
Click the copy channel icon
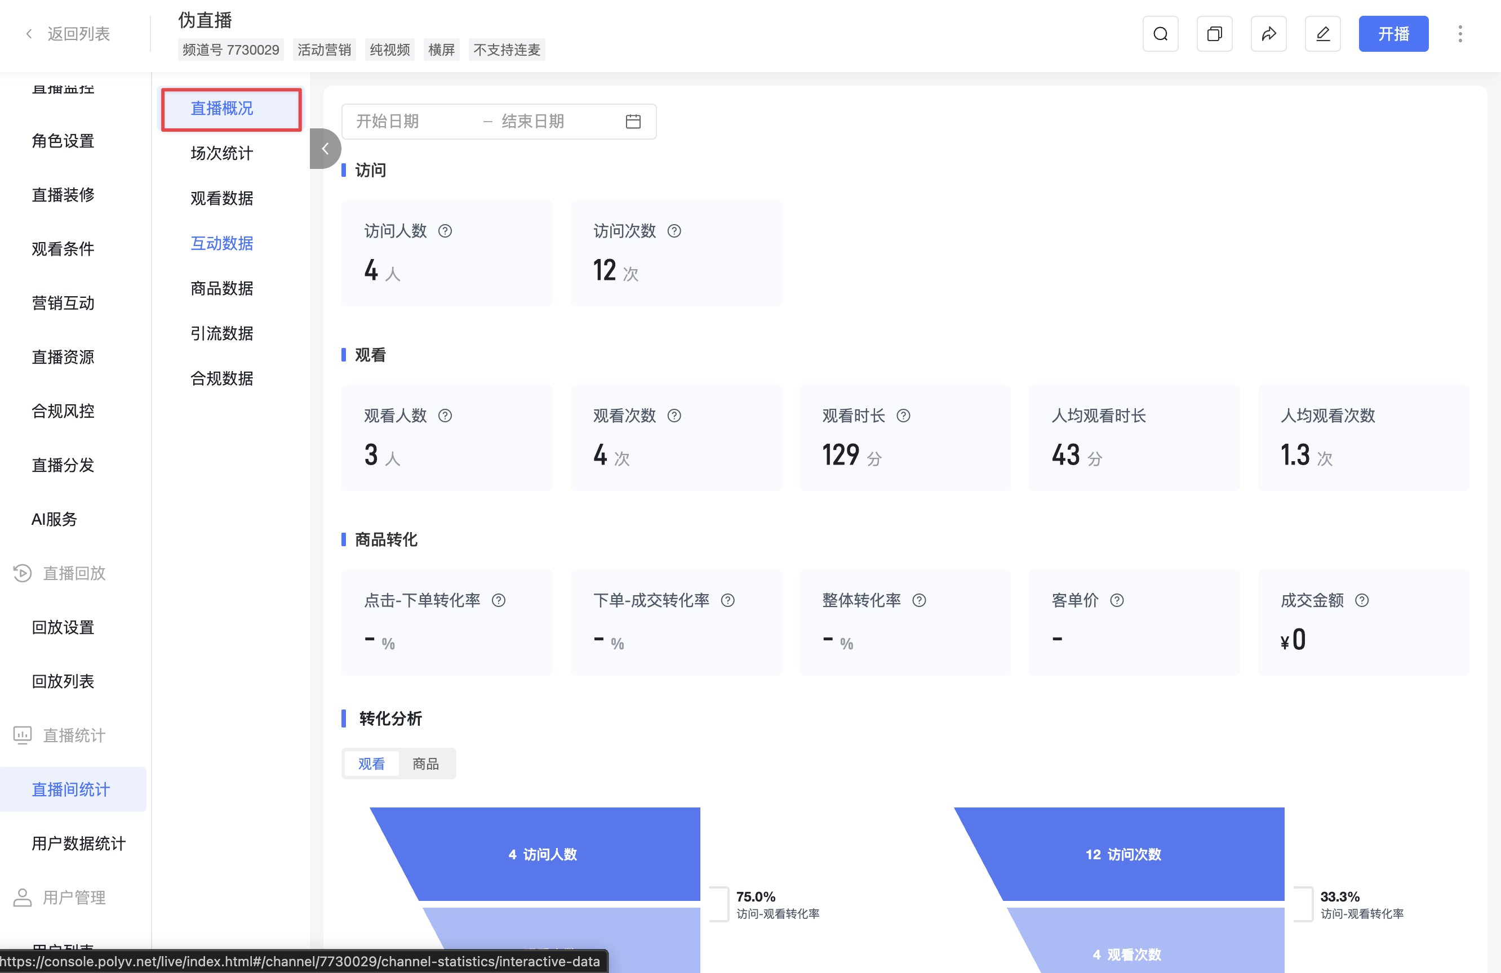pos(1214,34)
